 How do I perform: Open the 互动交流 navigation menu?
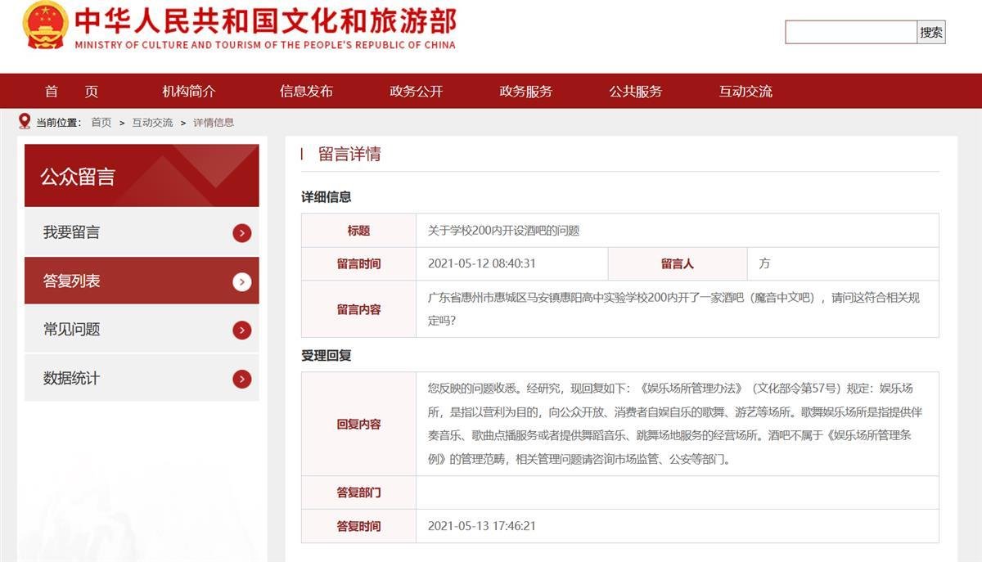pyautogui.click(x=744, y=92)
